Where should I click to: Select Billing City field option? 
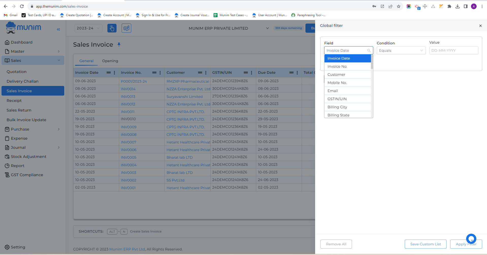(x=348, y=107)
